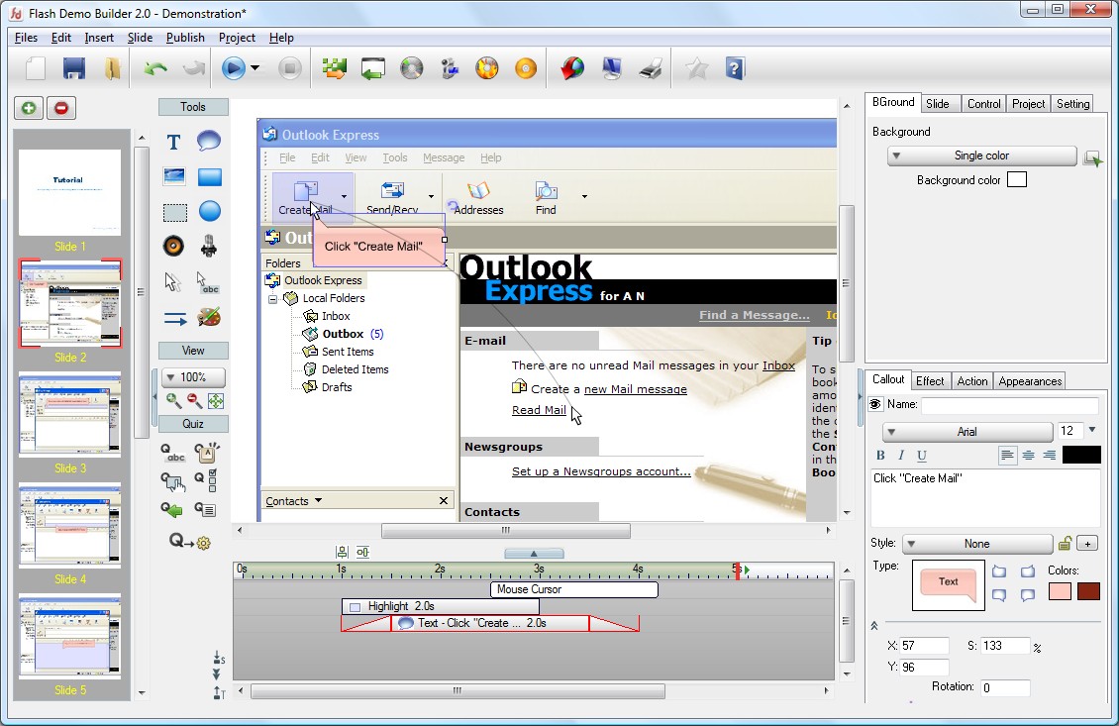Open the zoom 100% dropdown
1119x726 pixels.
(x=193, y=377)
